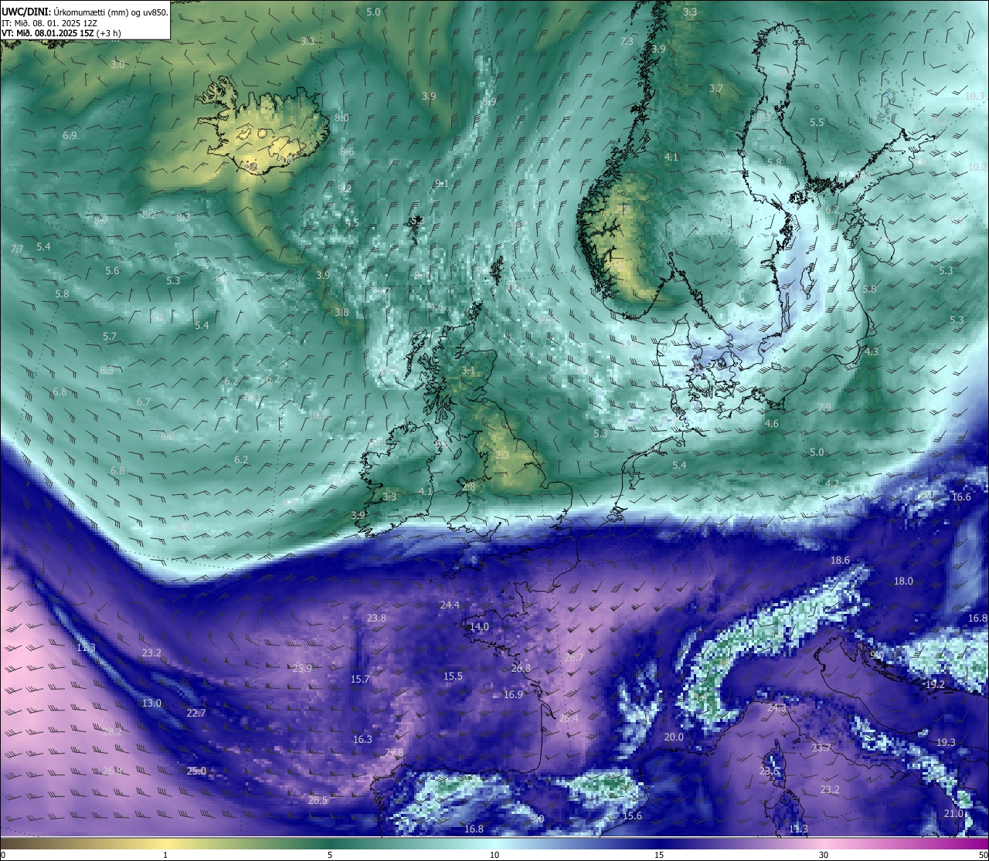Click the 10 label on the colour scale

tap(494, 855)
